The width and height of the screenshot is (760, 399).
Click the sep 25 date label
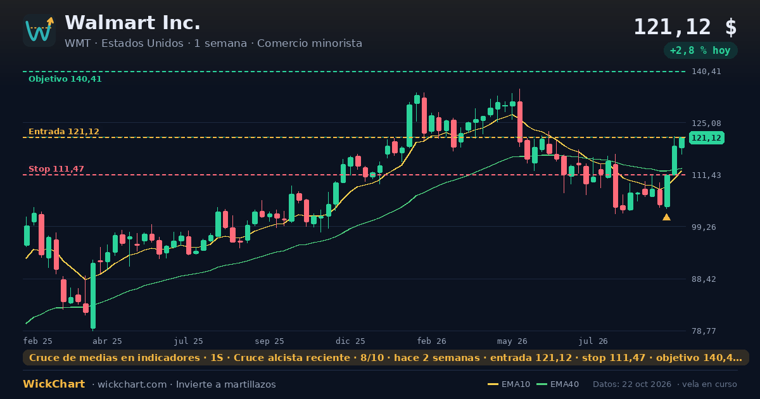click(x=270, y=341)
